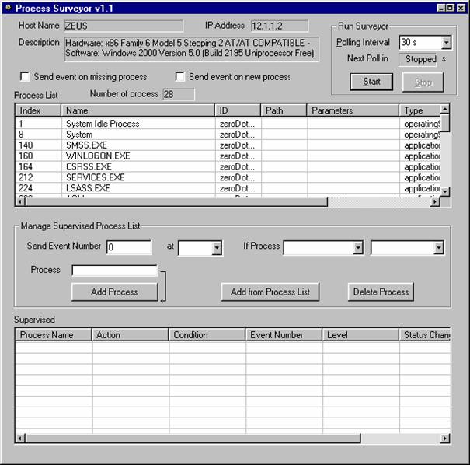Click the Process name input field
Viewport: 470px width, 465px height.
click(115, 271)
